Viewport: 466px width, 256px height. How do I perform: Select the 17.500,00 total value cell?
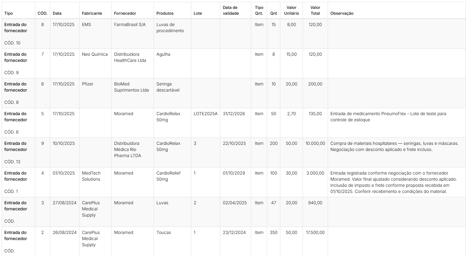pyautogui.click(x=315, y=232)
